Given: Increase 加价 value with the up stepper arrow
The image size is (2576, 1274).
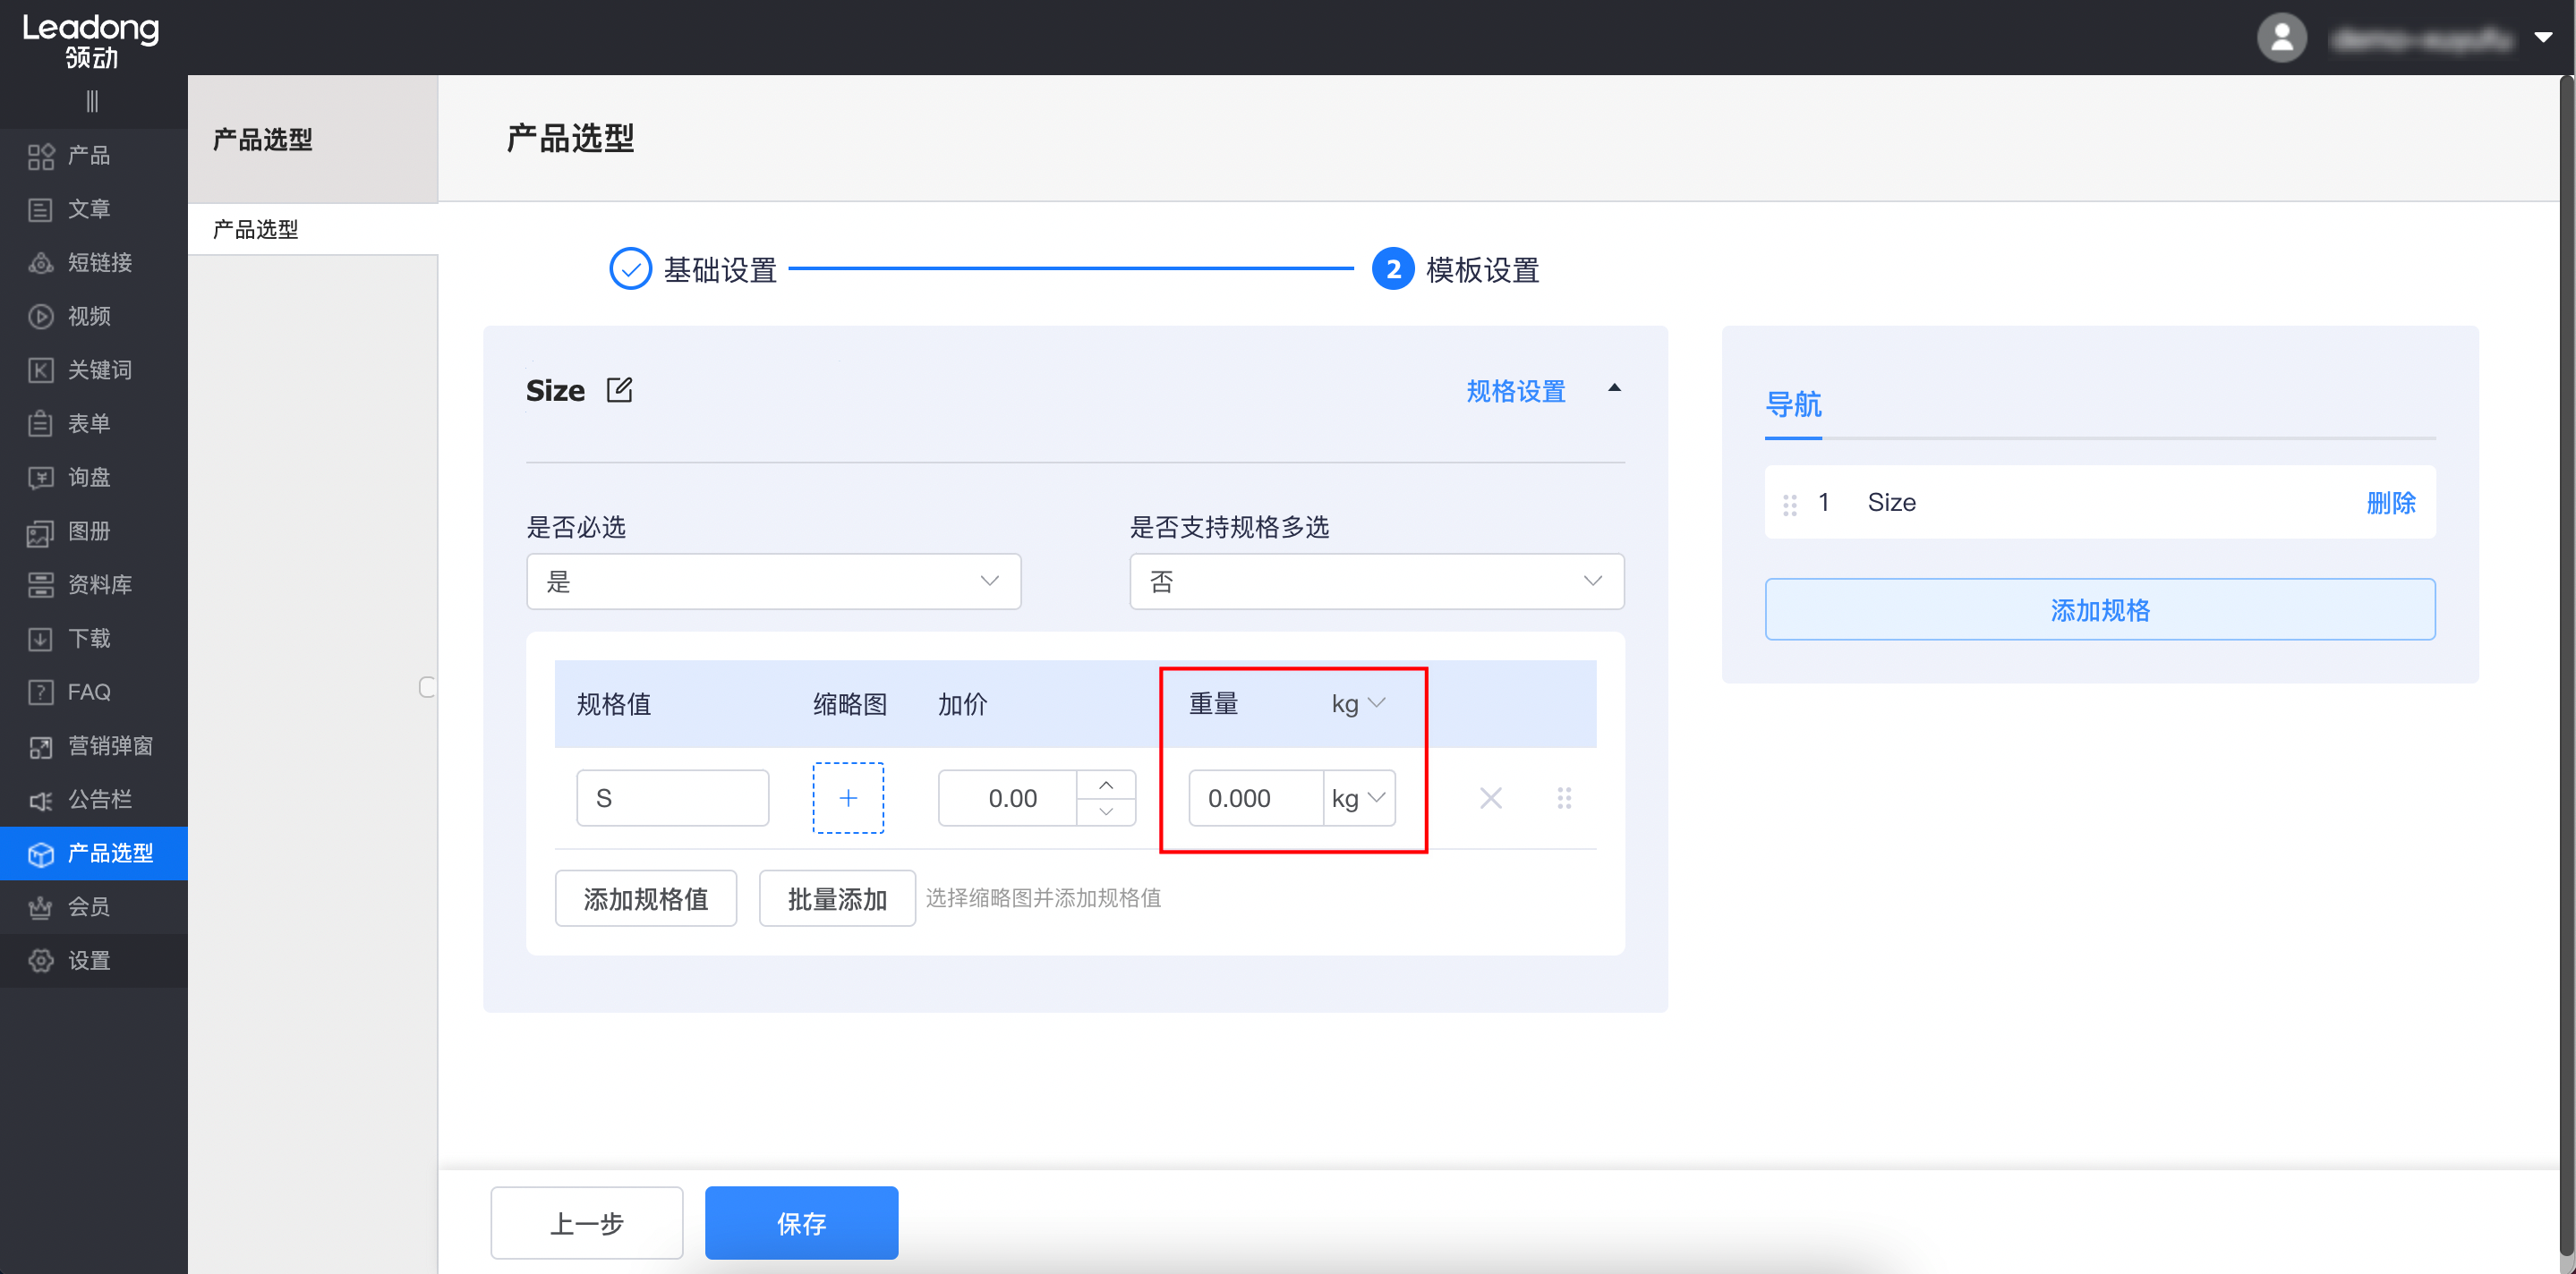Looking at the screenshot, I should [1107, 785].
